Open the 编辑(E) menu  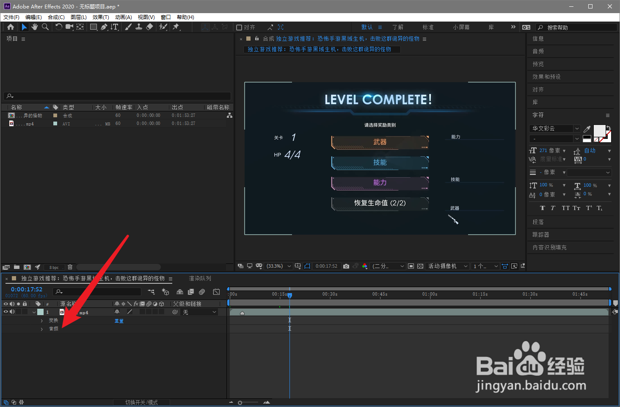click(x=33, y=17)
